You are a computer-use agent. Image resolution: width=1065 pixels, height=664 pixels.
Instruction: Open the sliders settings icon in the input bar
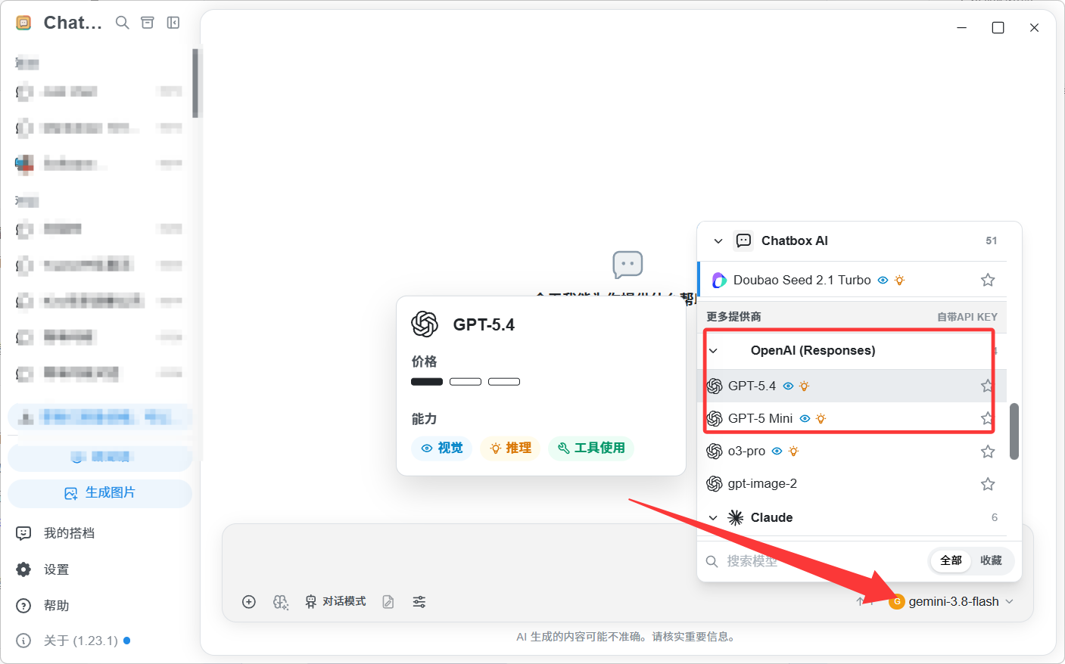point(419,602)
